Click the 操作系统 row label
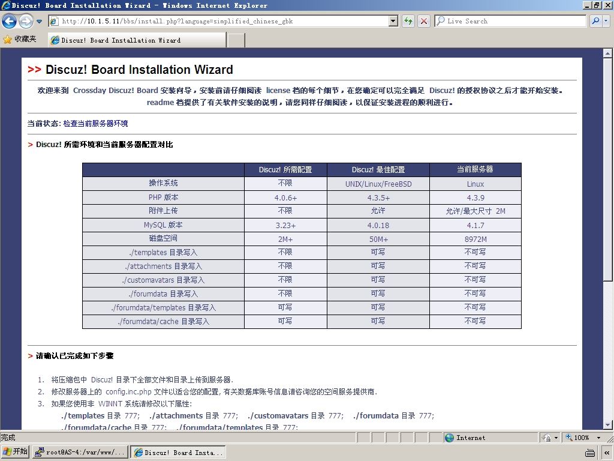The height and width of the screenshot is (461, 614). tap(163, 183)
